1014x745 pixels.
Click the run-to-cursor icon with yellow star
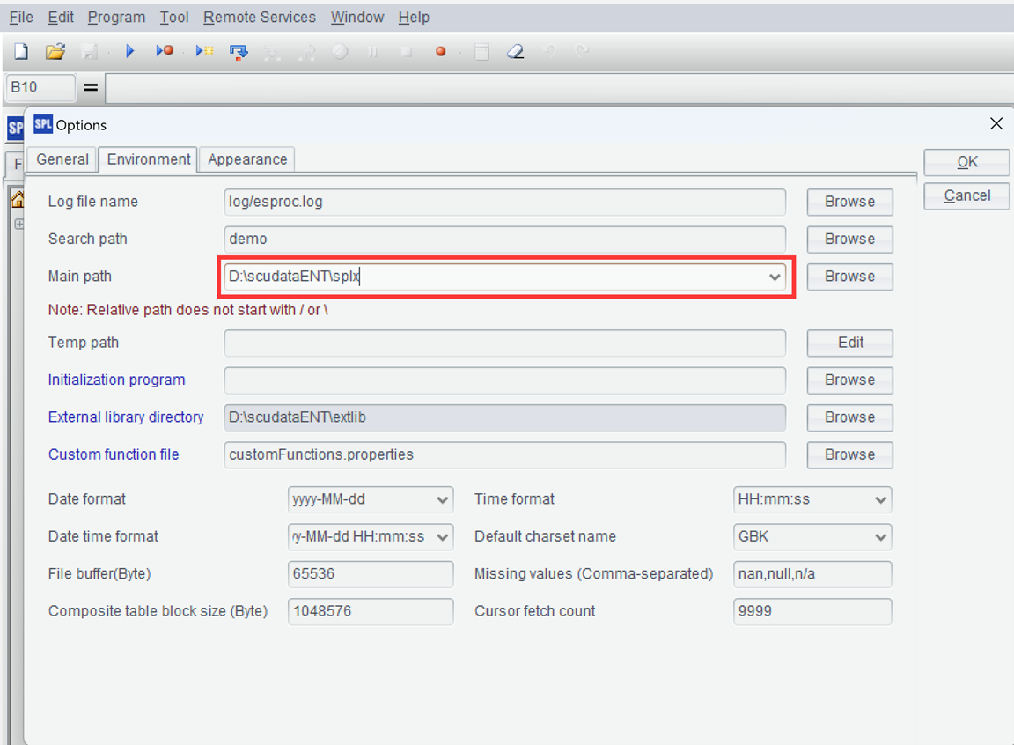[x=204, y=52]
